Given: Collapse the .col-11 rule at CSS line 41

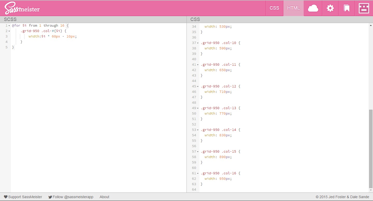Looking at the screenshot, I should [x=198, y=65].
